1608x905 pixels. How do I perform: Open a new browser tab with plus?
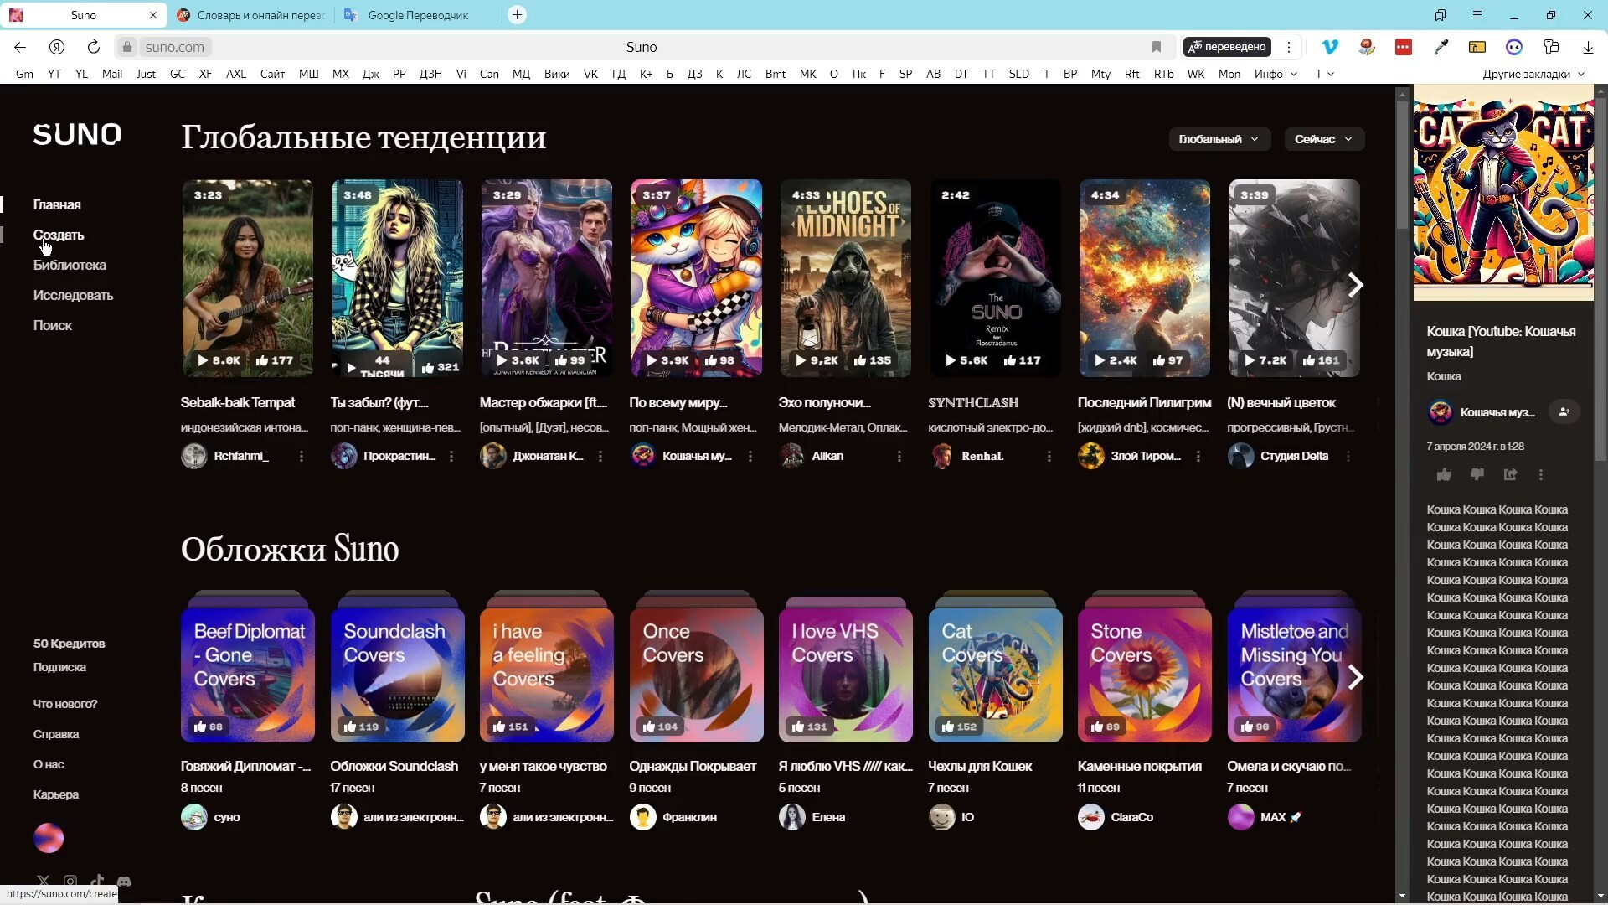[x=518, y=15]
